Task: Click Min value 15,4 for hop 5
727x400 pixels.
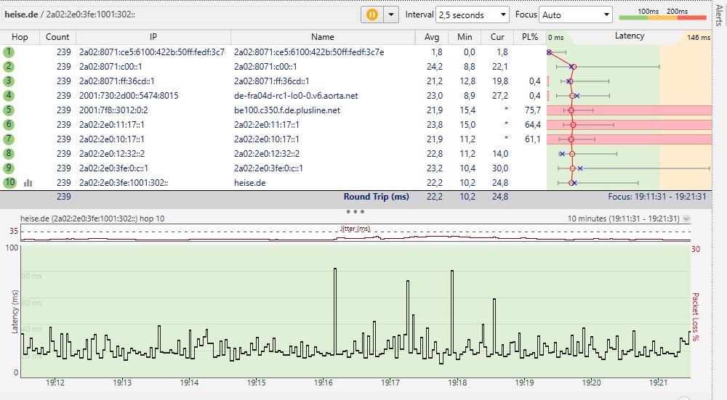Action: (x=467, y=110)
